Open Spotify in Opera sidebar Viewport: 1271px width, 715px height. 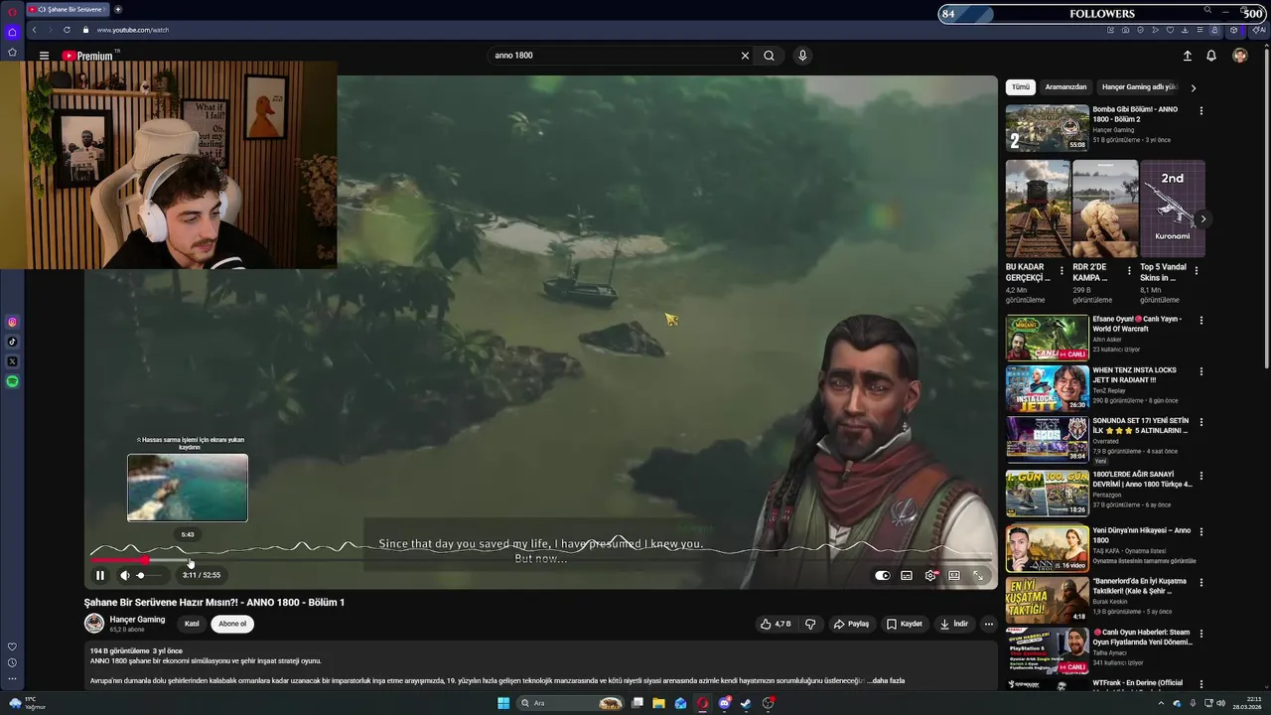(x=12, y=381)
